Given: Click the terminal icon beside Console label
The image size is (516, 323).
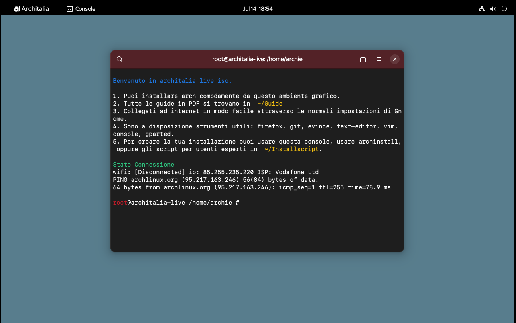Looking at the screenshot, I should point(70,8).
